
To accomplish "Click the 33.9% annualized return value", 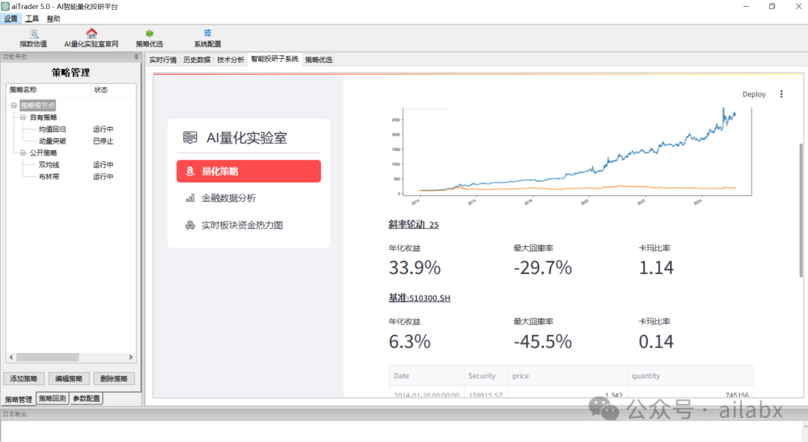I will click(x=414, y=267).
